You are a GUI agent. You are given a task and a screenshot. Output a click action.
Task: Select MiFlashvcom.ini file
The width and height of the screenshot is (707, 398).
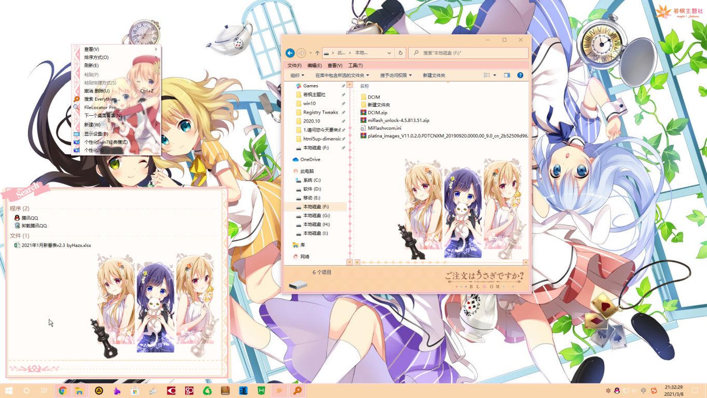[x=381, y=128]
